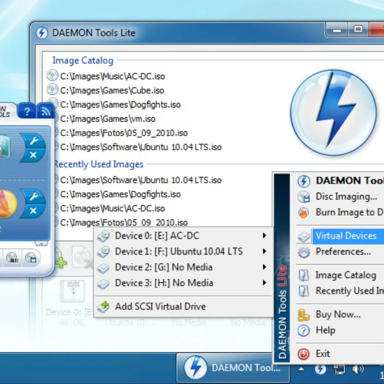The image size is (384, 384).
Task: Collapse gadget panel via small up-arrow handle
Action: point(41,243)
